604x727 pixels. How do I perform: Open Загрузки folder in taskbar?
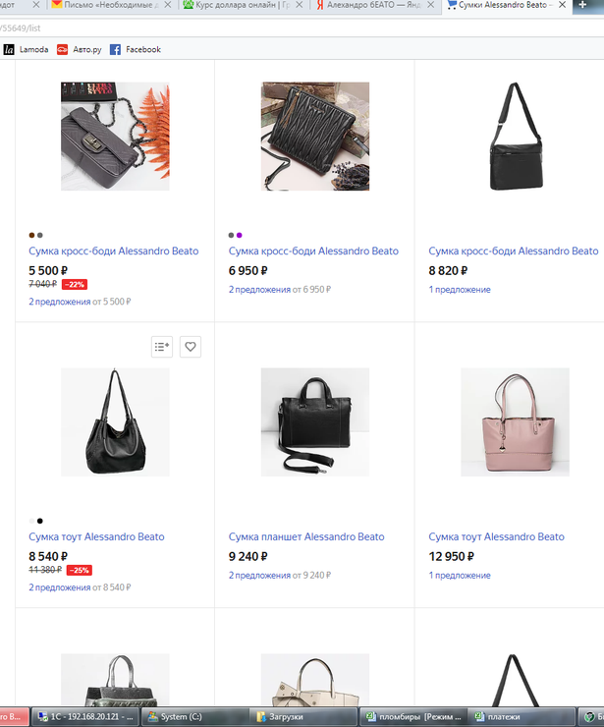click(295, 717)
